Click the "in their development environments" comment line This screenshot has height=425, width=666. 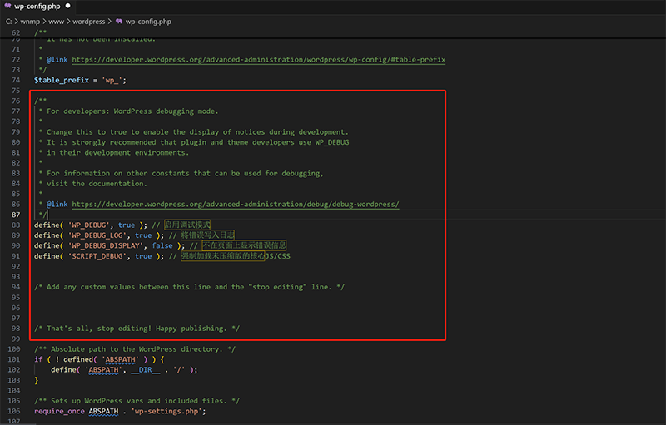tap(117, 153)
